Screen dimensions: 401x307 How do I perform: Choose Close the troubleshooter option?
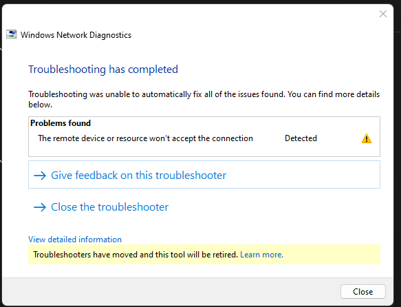pyautogui.click(x=101, y=207)
